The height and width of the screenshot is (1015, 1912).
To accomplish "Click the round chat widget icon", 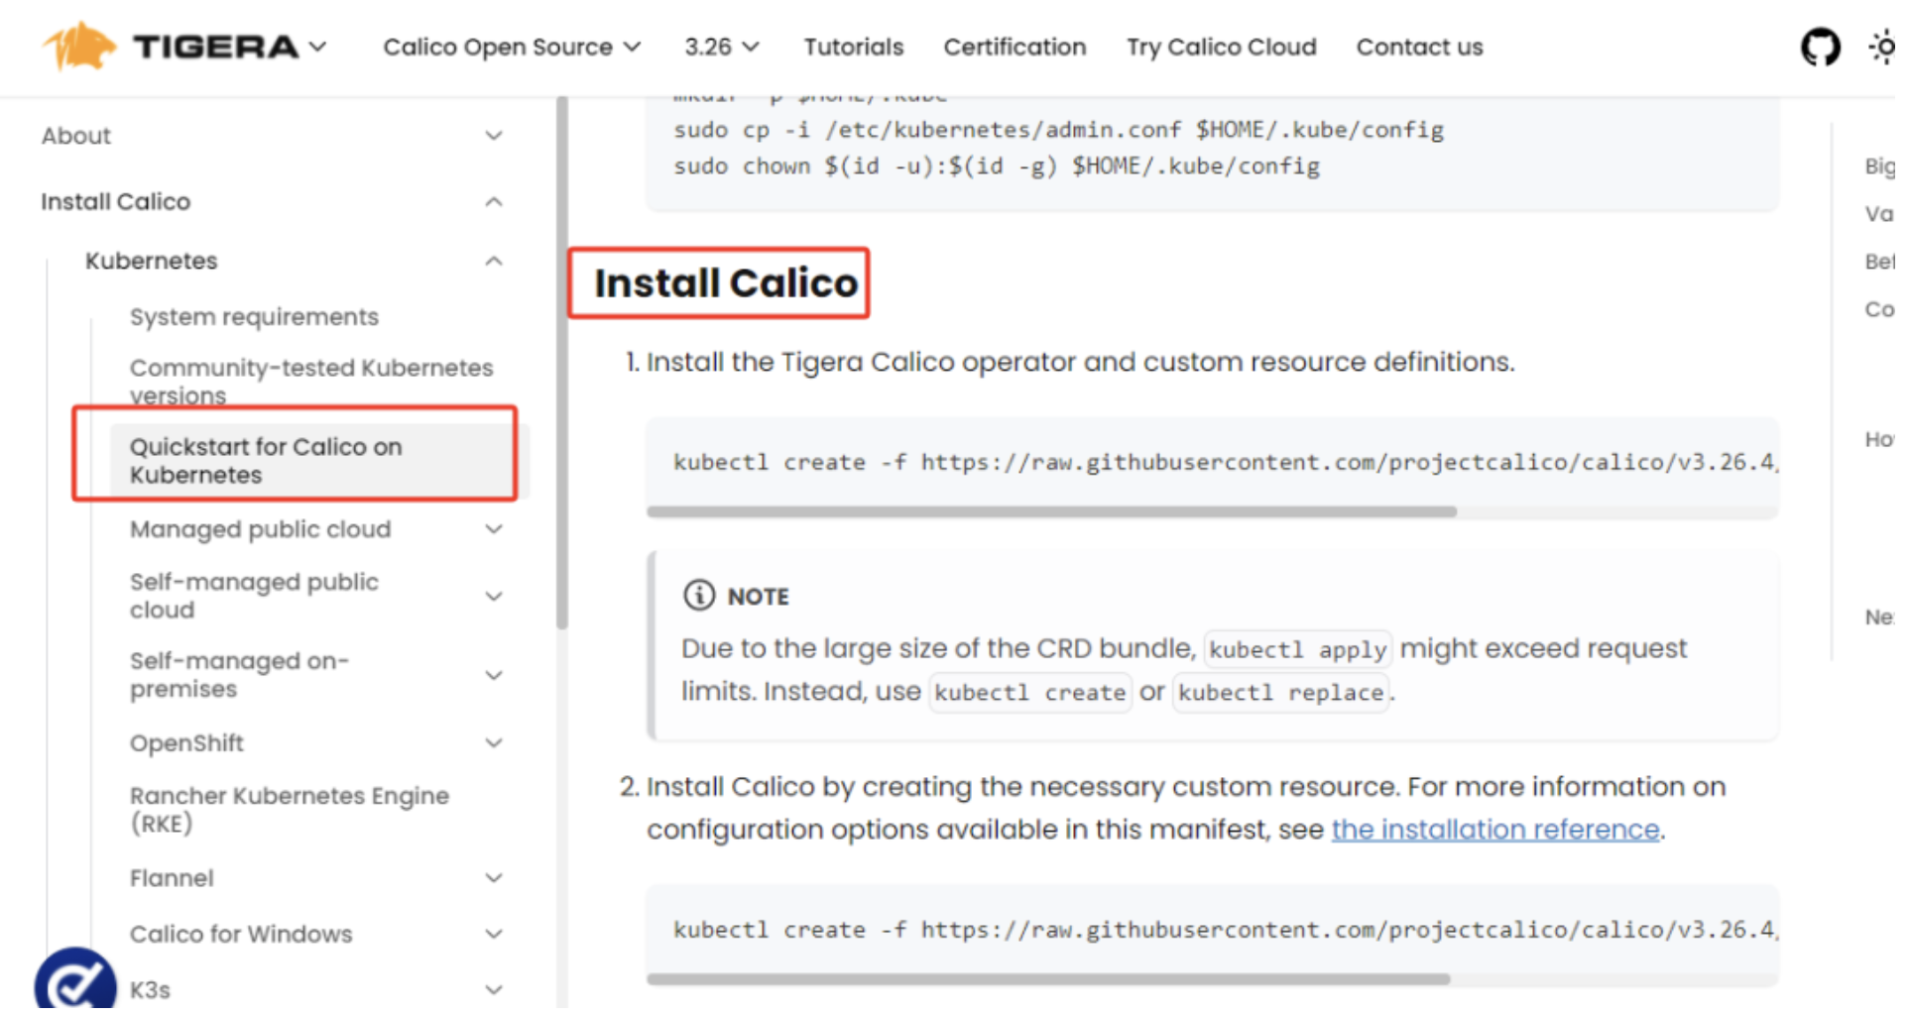I will (75, 982).
